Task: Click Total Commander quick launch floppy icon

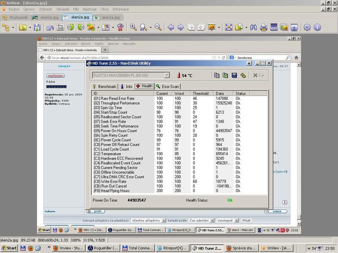Action: [x=23, y=248]
